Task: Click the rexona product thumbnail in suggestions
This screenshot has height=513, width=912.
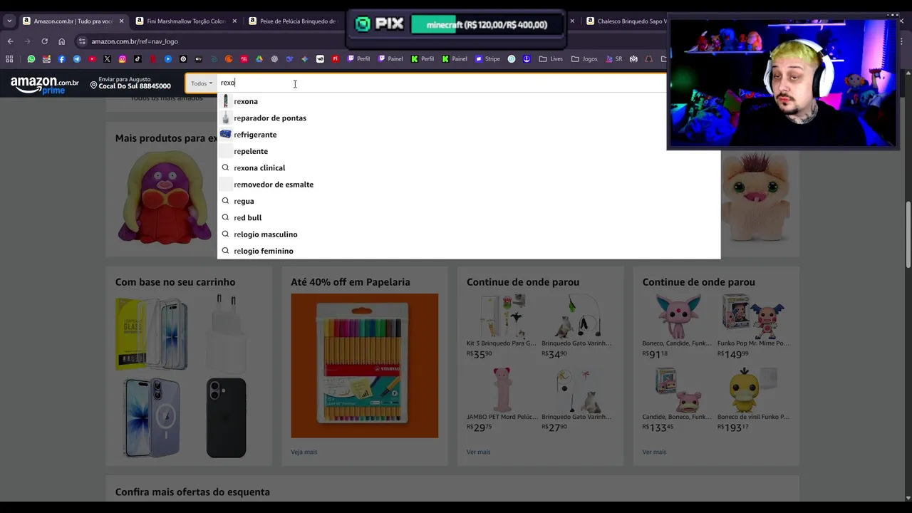Action: click(x=225, y=101)
